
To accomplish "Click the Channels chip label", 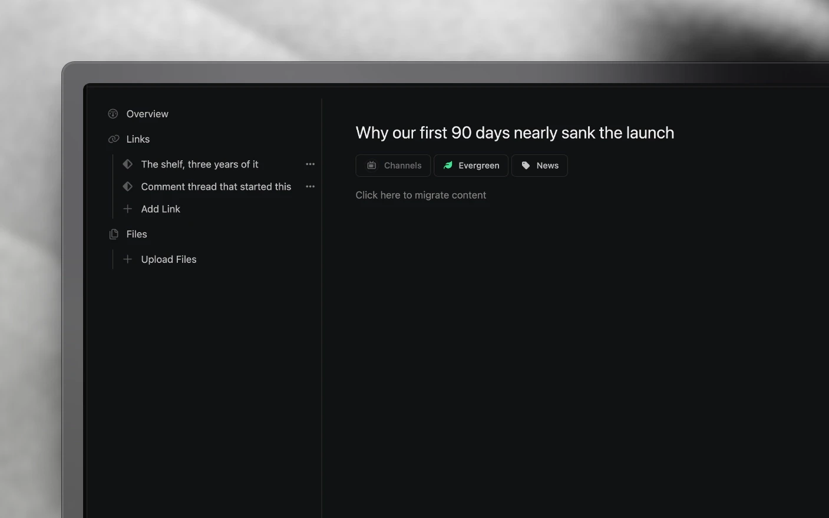I will tap(403, 166).
